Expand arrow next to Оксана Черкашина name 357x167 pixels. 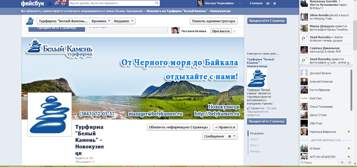pyautogui.click(x=240, y=3)
